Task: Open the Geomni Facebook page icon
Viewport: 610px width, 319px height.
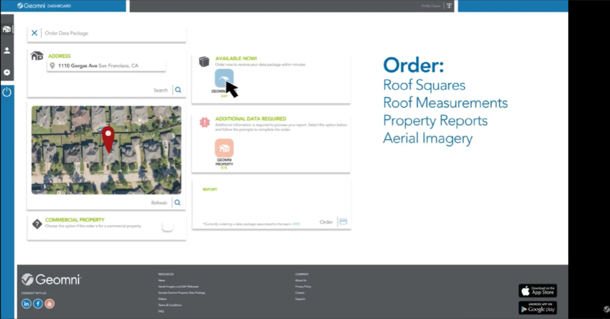Action: click(38, 304)
